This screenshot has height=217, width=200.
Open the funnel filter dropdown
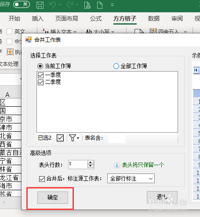[x=74, y=138]
